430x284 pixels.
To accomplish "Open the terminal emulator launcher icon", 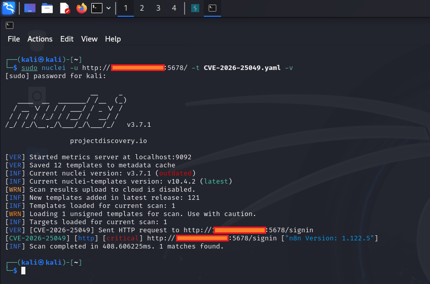I will pos(97,8).
